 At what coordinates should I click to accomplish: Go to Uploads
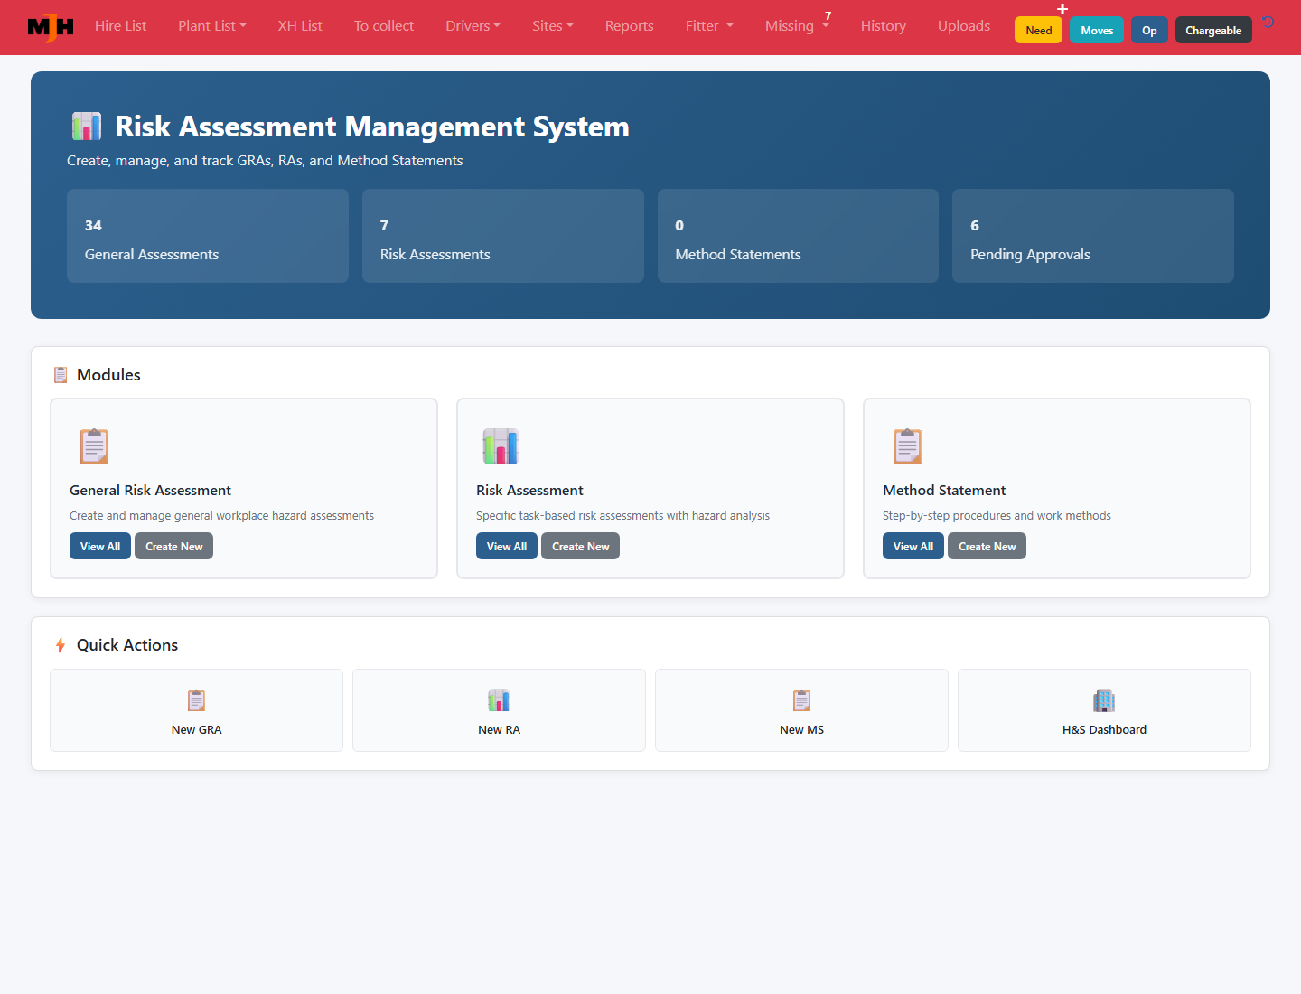coord(964,26)
